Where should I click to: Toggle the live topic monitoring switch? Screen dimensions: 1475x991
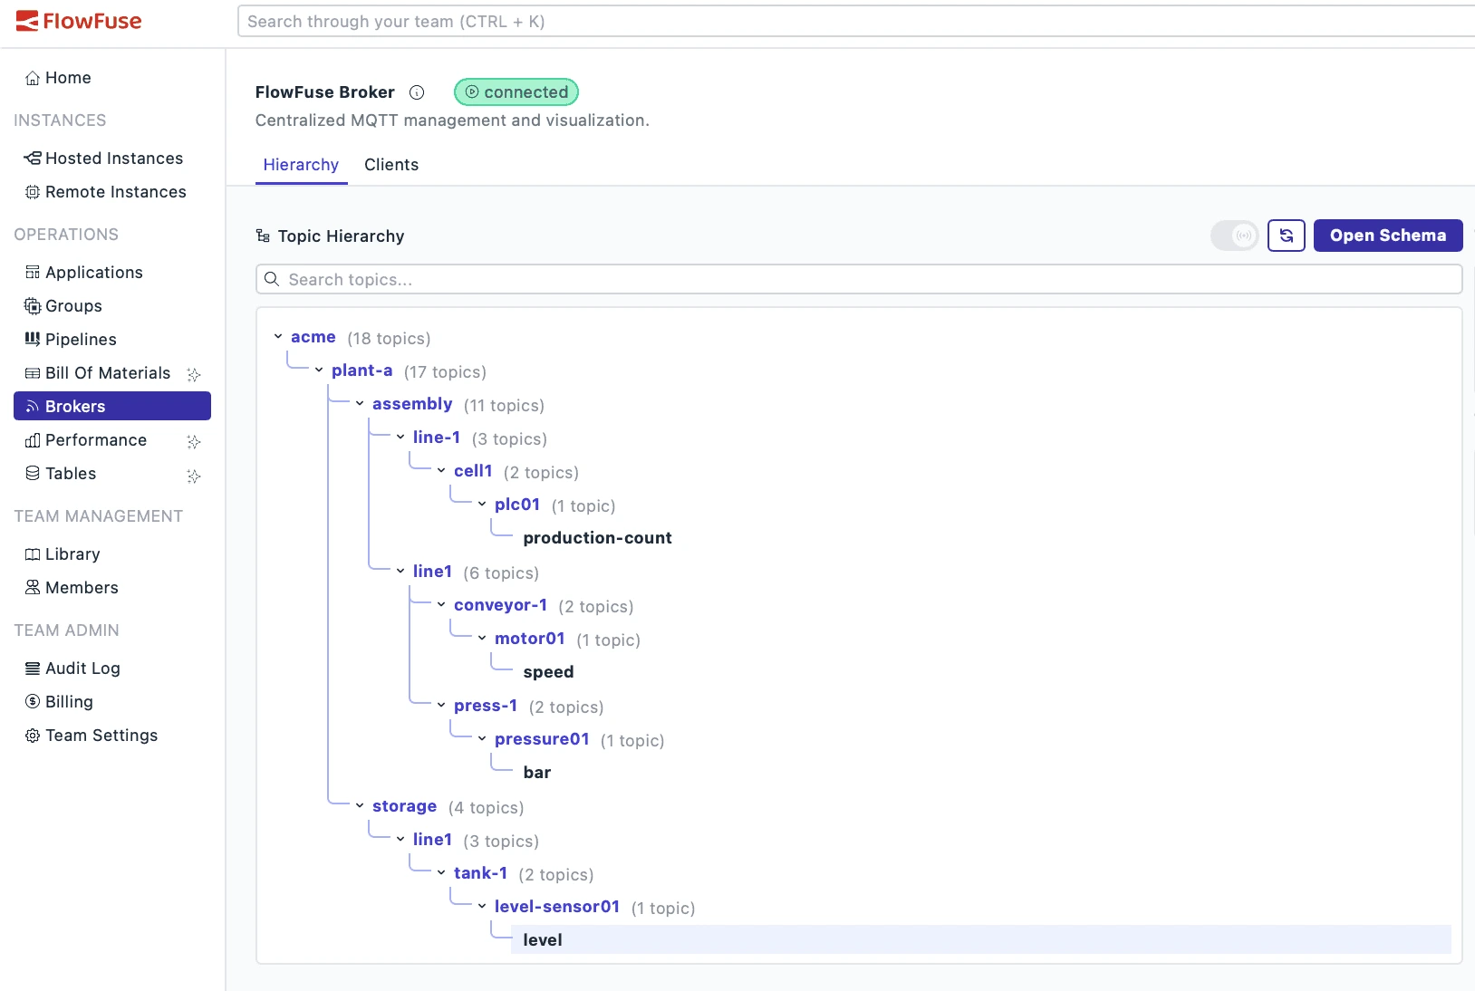point(1235,236)
